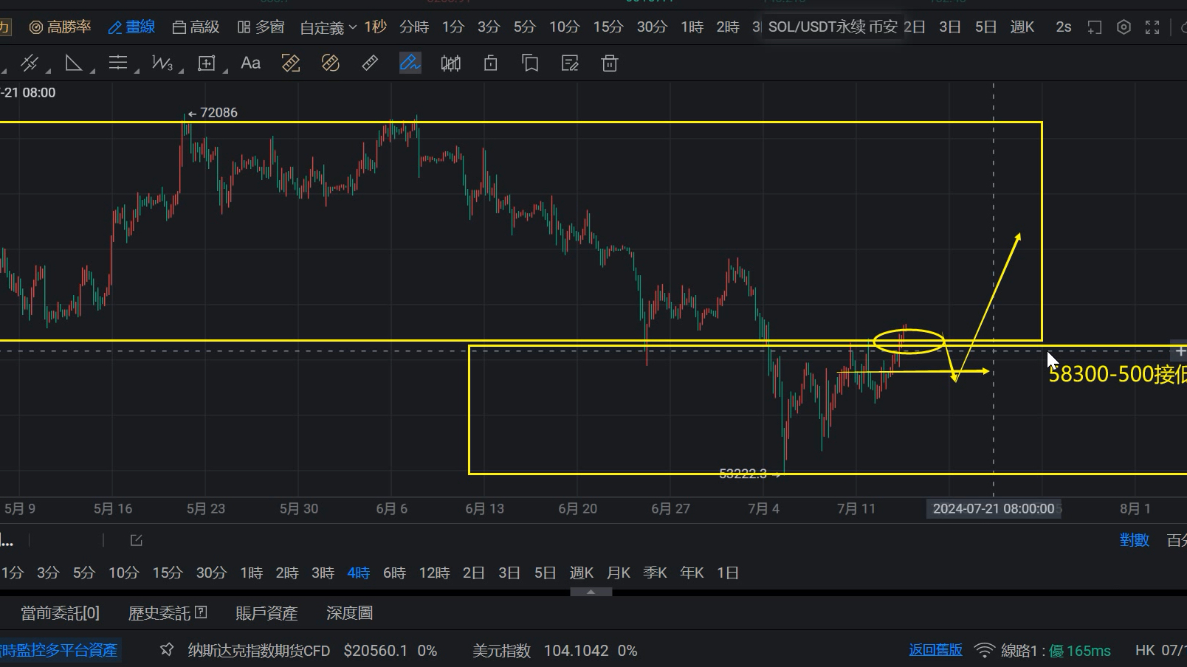Open the 歷史委託 tab
The width and height of the screenshot is (1187, 667).
tap(159, 613)
